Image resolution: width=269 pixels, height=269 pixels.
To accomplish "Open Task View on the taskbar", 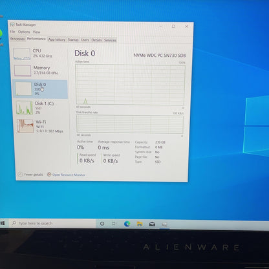I will [114, 224].
